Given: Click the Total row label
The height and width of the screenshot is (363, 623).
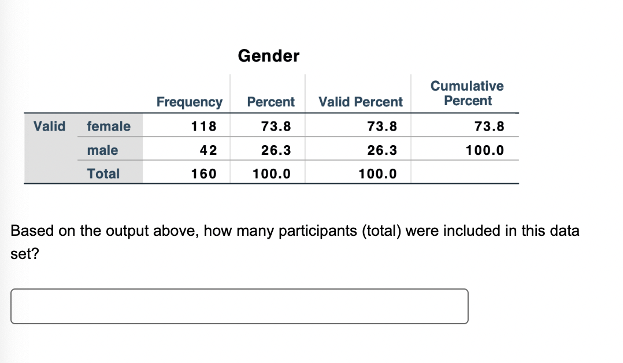Looking at the screenshot, I should pos(104,173).
